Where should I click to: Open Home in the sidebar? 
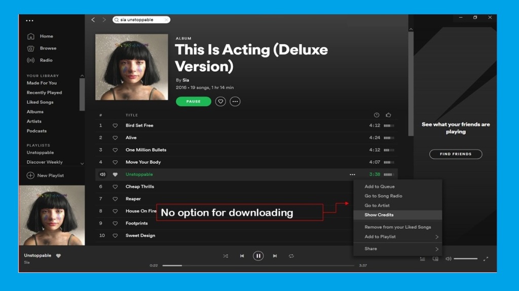[46, 36]
